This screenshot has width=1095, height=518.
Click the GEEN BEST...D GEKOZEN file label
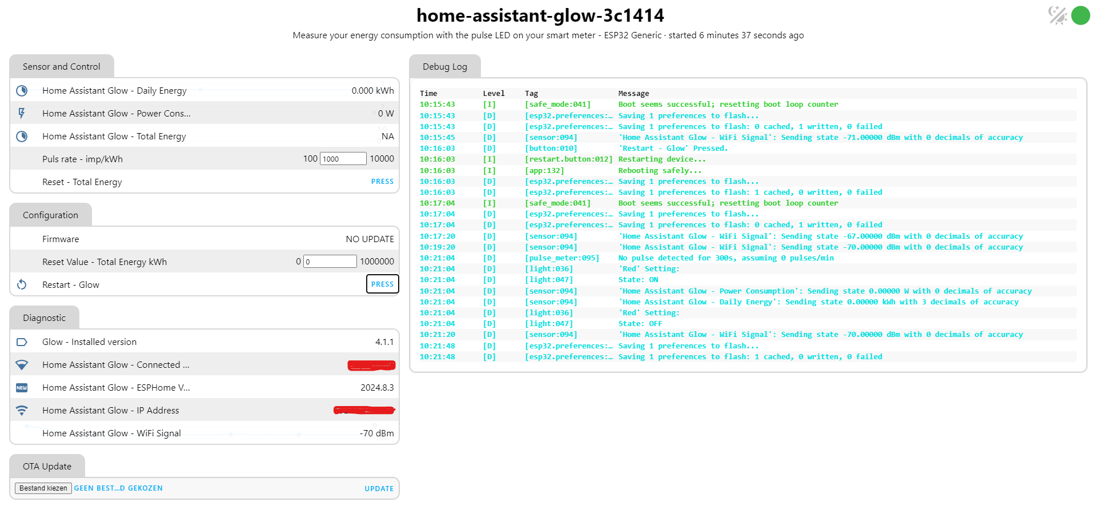coord(118,488)
